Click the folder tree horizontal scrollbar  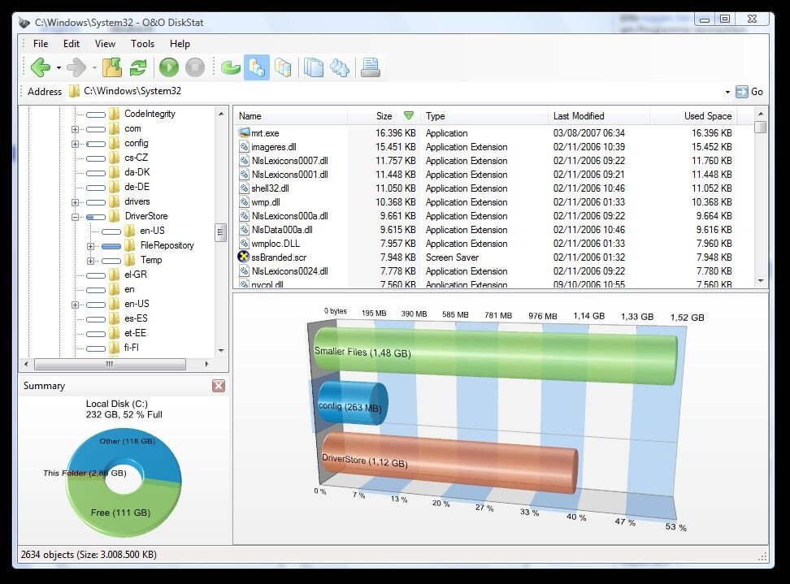[110, 364]
